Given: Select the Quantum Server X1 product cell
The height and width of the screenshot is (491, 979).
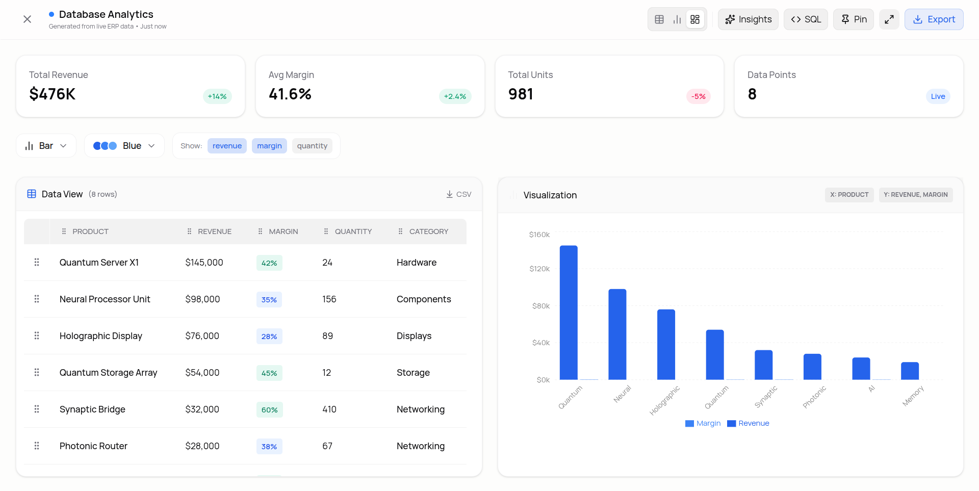Looking at the screenshot, I should coord(99,263).
